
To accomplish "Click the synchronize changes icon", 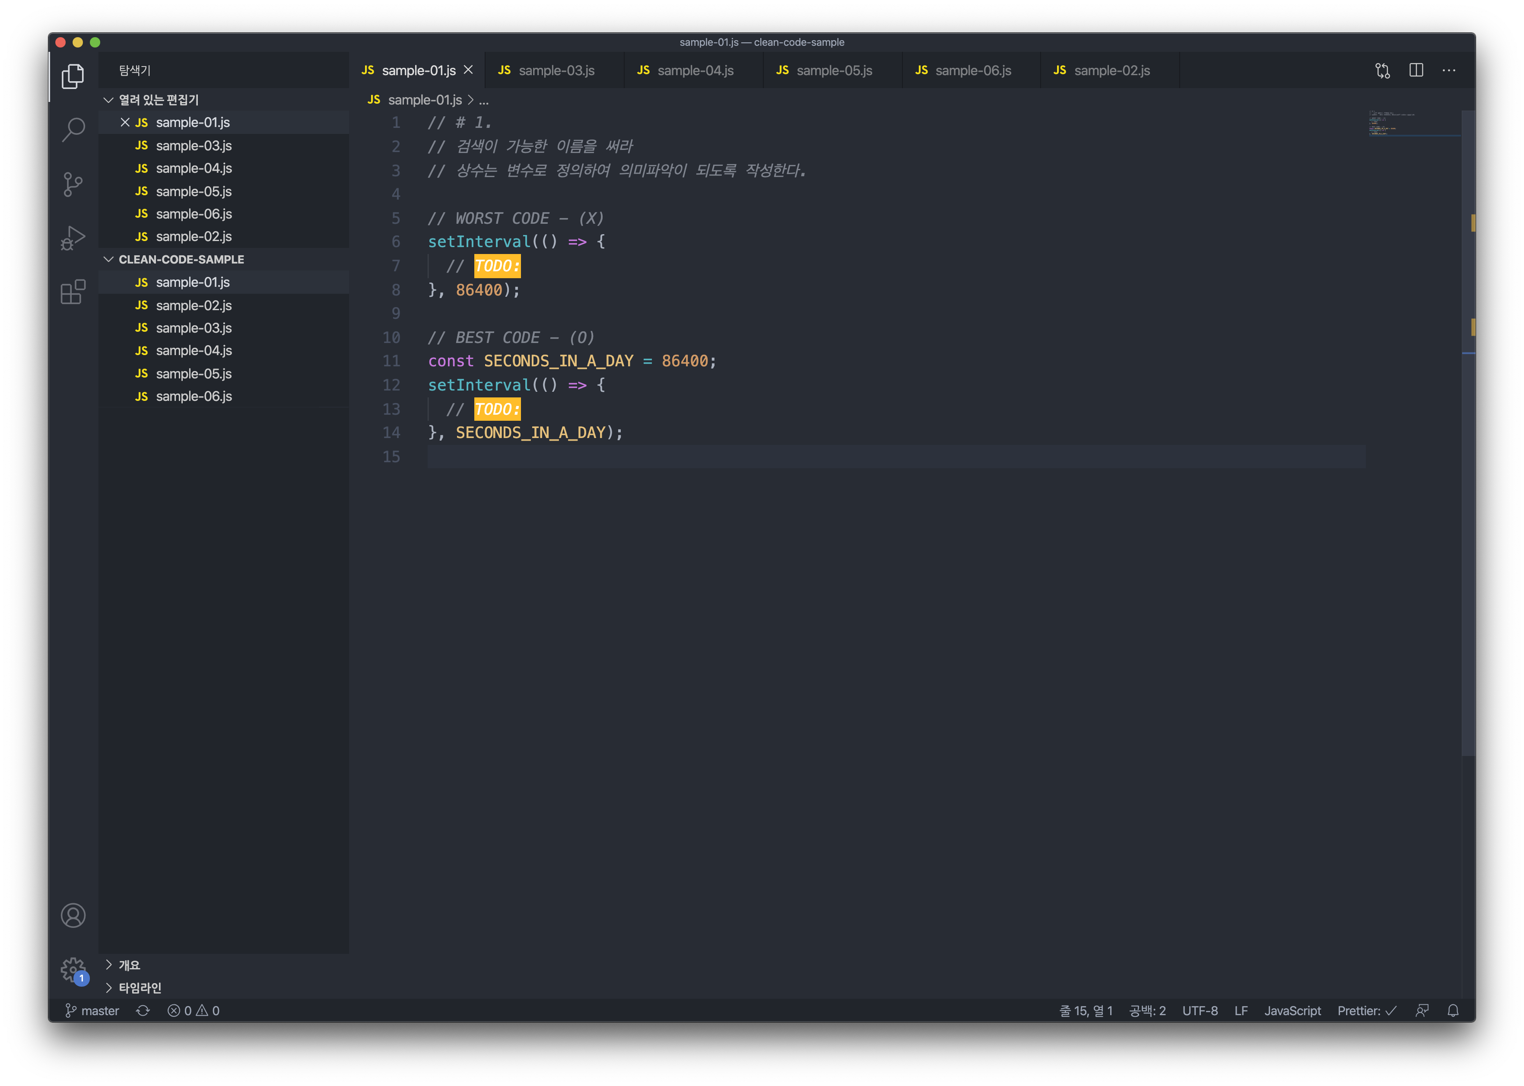I will [x=143, y=1010].
